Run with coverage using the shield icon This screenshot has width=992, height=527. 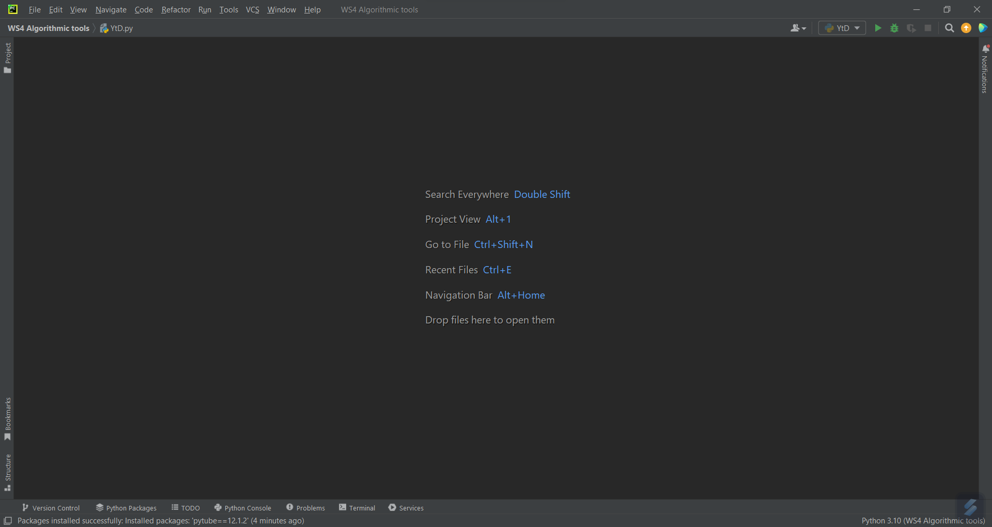(911, 28)
